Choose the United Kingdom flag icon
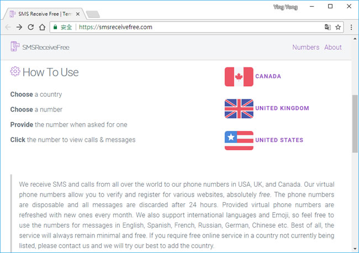The image size is (359, 253). [x=239, y=108]
